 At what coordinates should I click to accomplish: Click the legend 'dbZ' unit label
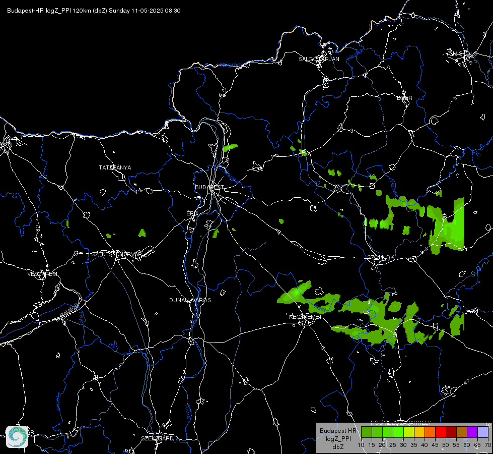[x=338, y=447]
